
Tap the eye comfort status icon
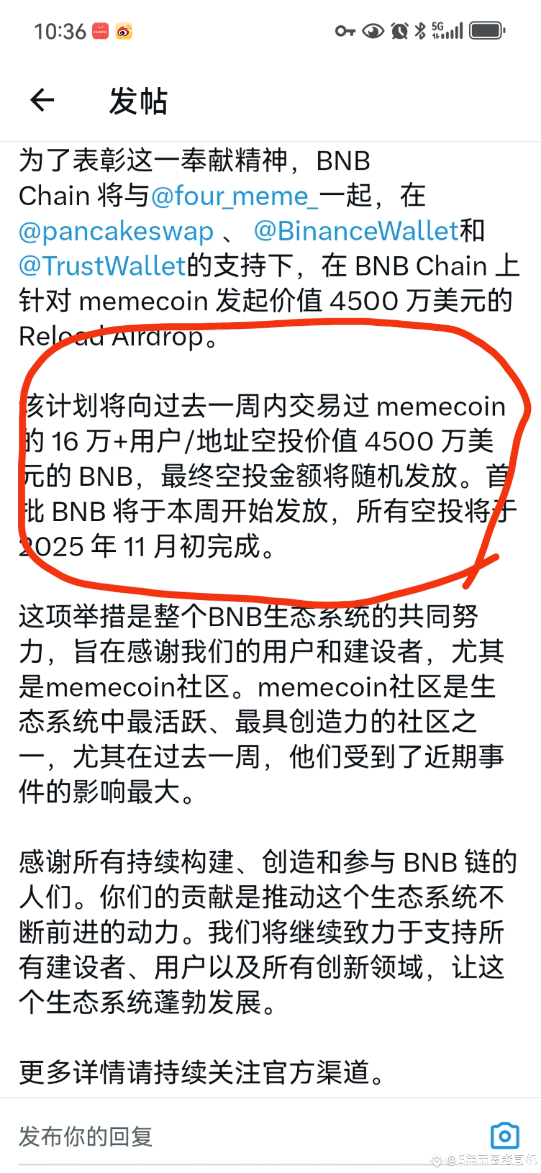pos(373,31)
